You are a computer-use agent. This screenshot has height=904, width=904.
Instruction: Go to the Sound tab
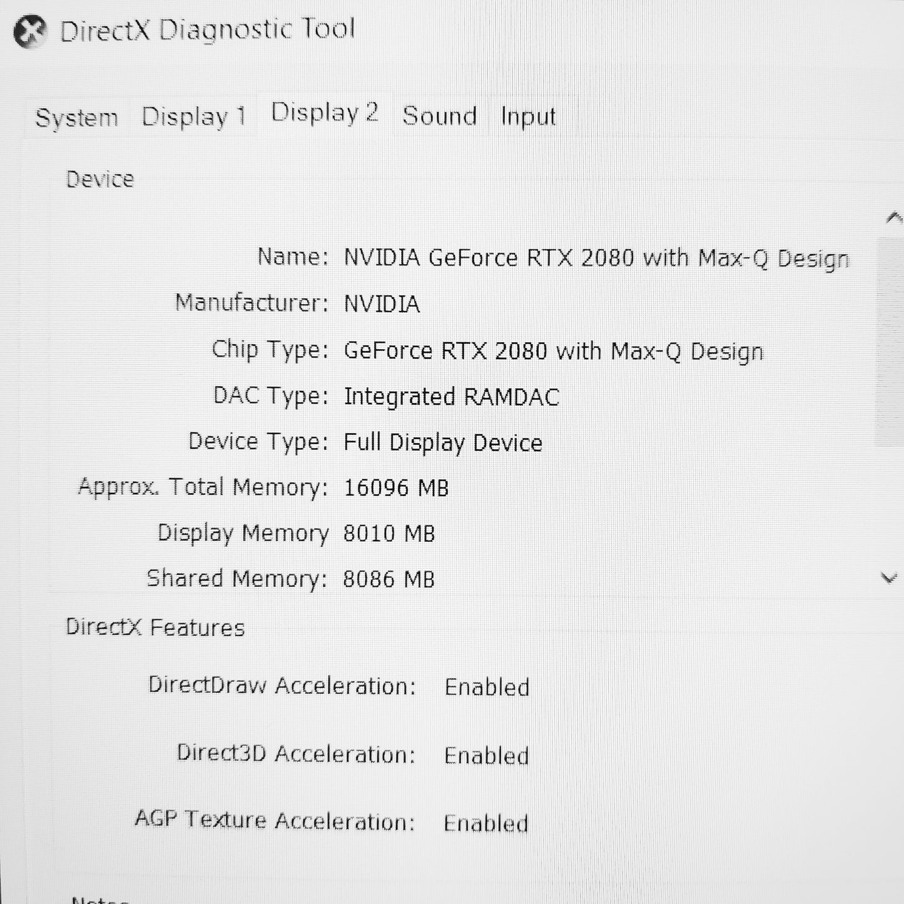[439, 116]
